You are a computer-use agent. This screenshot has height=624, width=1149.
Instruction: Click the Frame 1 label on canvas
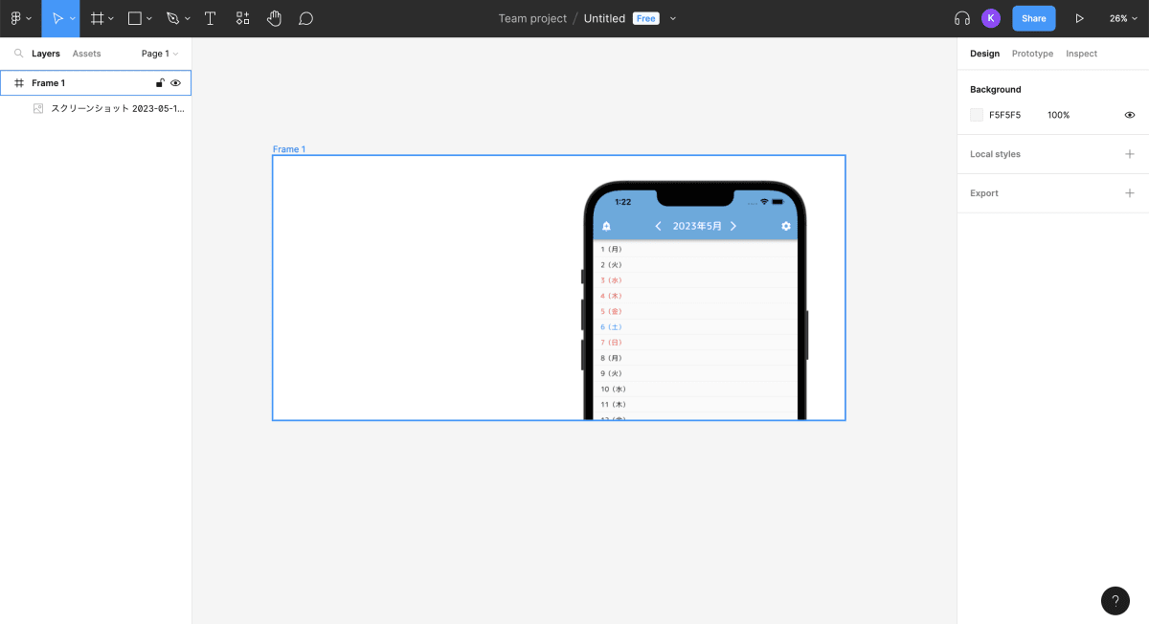coord(289,149)
